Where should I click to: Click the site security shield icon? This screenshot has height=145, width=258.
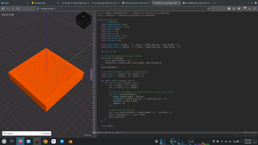38,9
